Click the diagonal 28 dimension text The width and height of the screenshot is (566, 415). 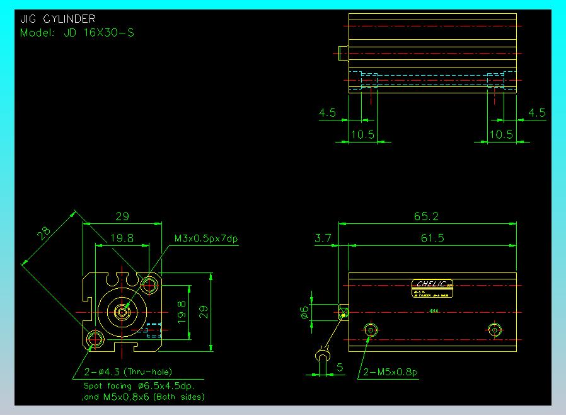click(x=43, y=233)
